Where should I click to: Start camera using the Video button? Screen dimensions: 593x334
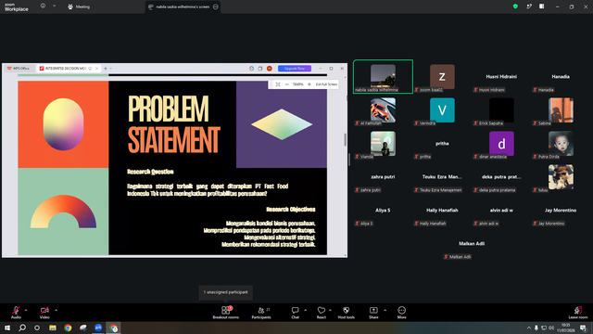coord(44,313)
